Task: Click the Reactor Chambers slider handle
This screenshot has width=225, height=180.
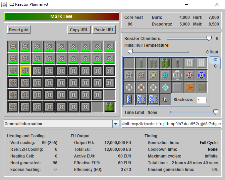Action: [209, 38]
